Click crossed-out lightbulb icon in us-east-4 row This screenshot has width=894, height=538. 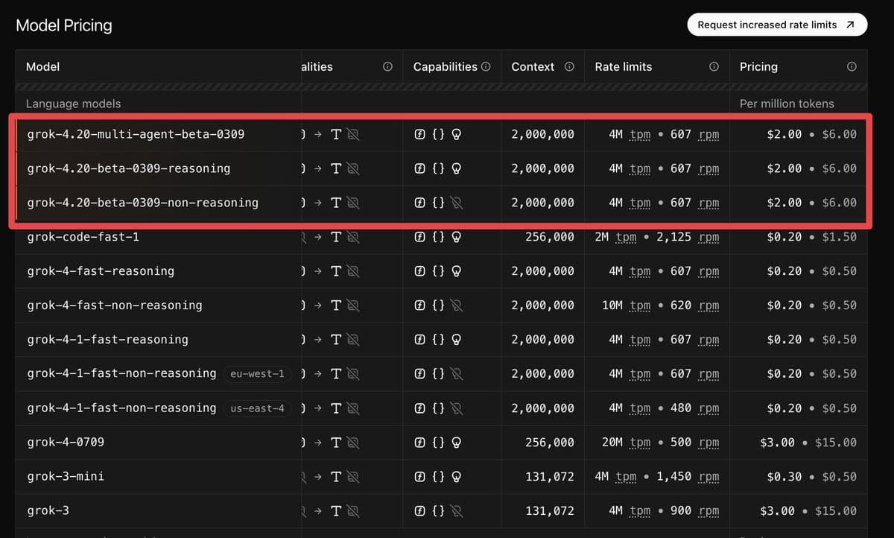(x=457, y=408)
